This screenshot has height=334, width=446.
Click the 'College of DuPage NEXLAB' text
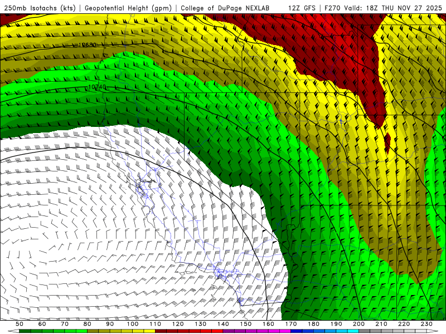[x=225, y=8]
